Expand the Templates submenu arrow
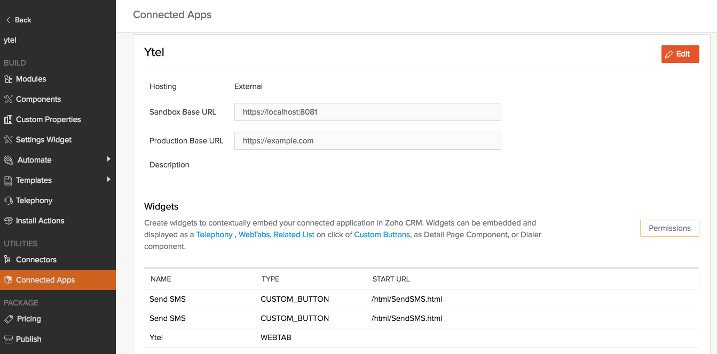Viewport: 717px width, 354px height. pos(108,179)
